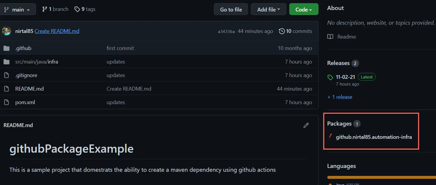Click the README.md file icon in list
This screenshot has width=436, height=185.
point(6,89)
